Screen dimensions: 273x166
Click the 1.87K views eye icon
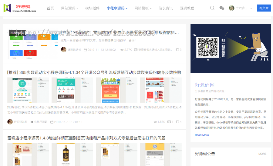pos(155,122)
